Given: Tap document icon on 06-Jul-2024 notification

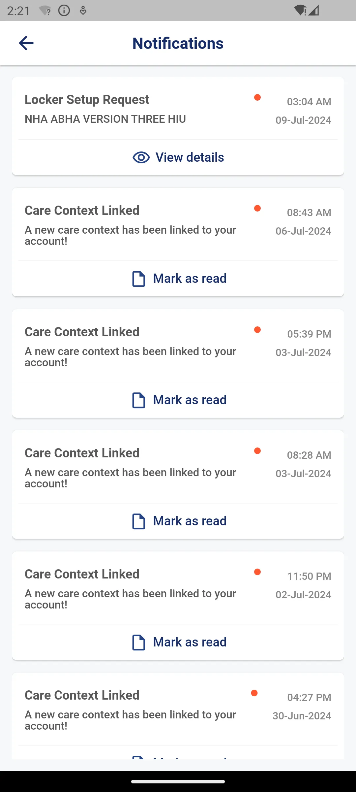Looking at the screenshot, I should (138, 279).
